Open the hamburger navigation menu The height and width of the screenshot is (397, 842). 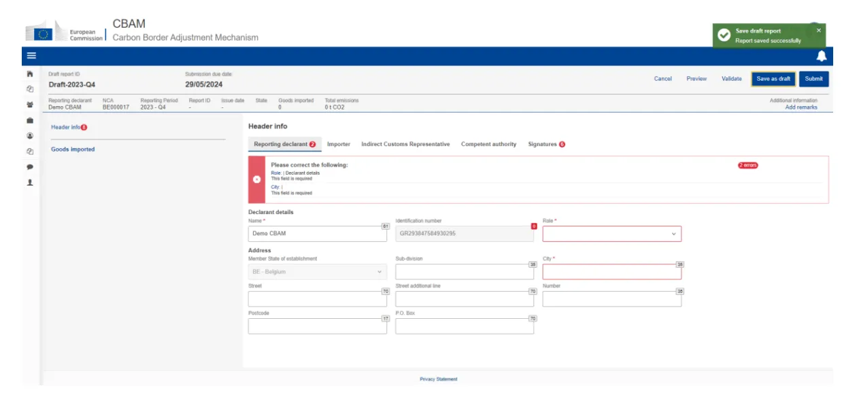point(31,56)
